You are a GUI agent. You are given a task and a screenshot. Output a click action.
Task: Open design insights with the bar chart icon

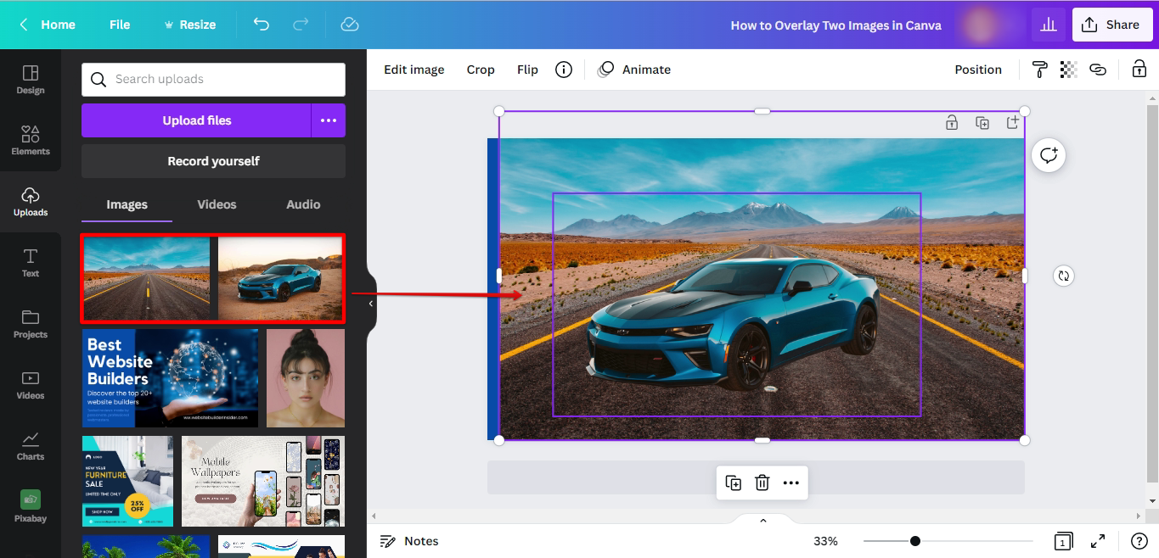[x=1048, y=25]
